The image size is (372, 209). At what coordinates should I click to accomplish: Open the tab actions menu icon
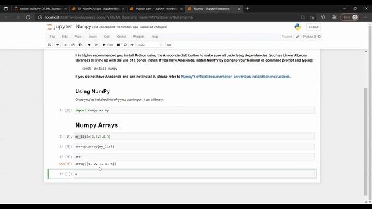(x=6, y=9)
